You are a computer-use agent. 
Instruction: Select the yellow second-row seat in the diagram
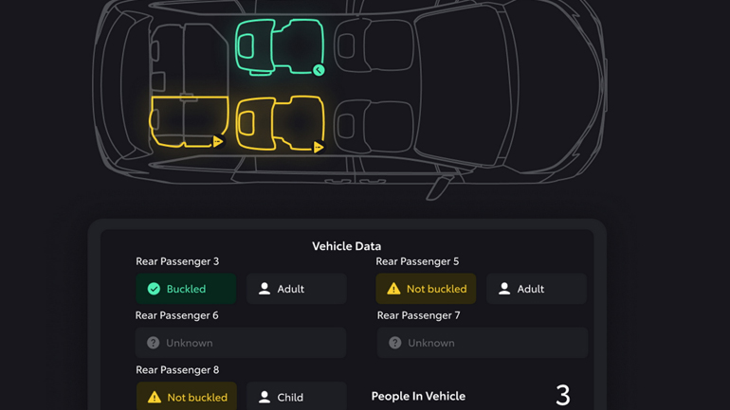(x=281, y=123)
